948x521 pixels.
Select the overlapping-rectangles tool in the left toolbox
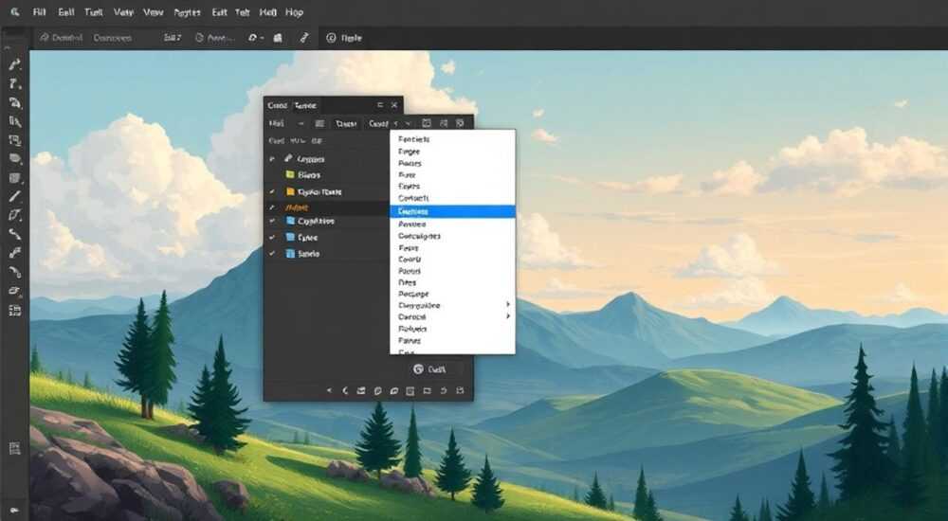14,140
